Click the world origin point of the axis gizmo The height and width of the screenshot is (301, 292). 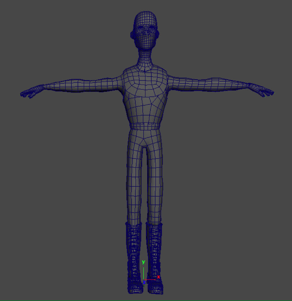click(144, 280)
